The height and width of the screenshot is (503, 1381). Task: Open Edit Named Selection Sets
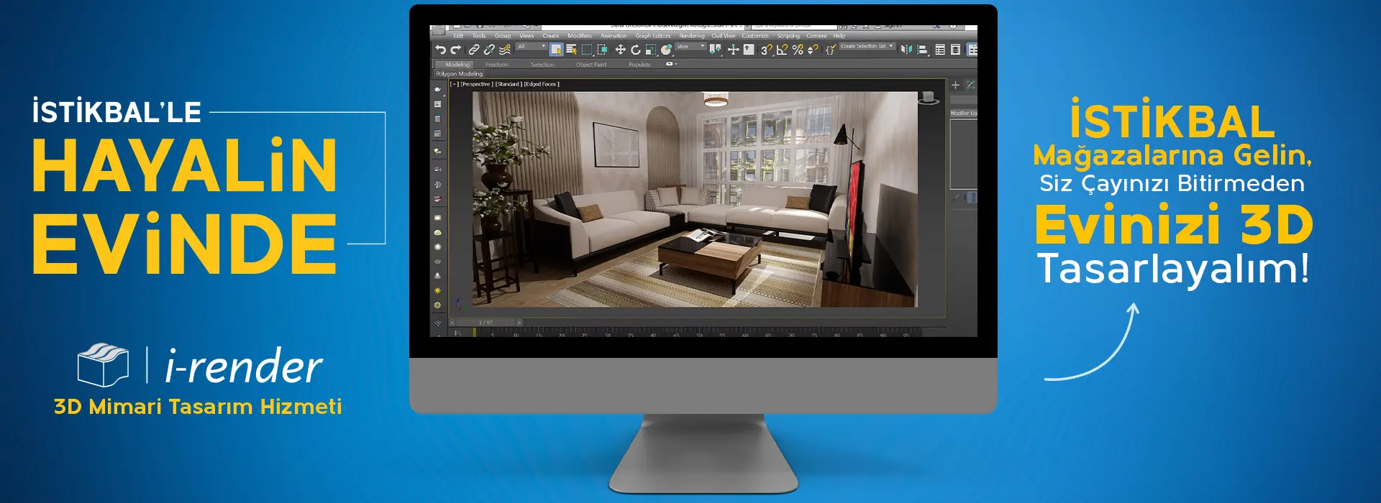click(x=830, y=50)
